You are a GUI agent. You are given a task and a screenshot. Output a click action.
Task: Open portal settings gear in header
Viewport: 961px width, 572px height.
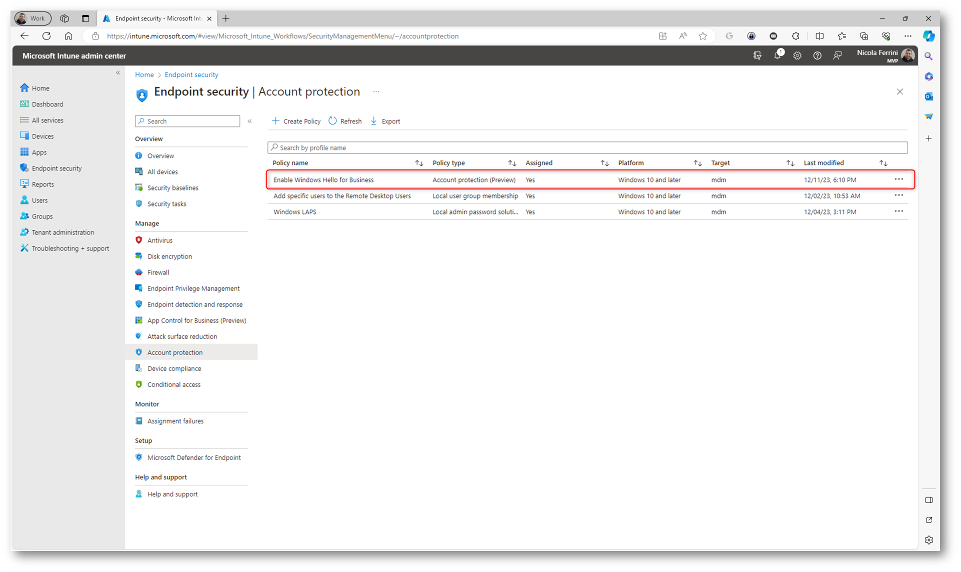tap(797, 56)
